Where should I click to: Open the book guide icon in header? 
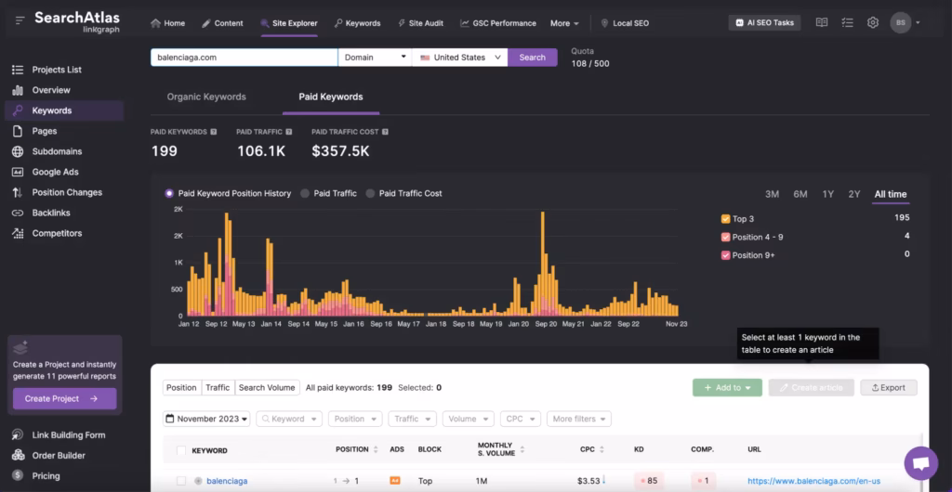(822, 22)
